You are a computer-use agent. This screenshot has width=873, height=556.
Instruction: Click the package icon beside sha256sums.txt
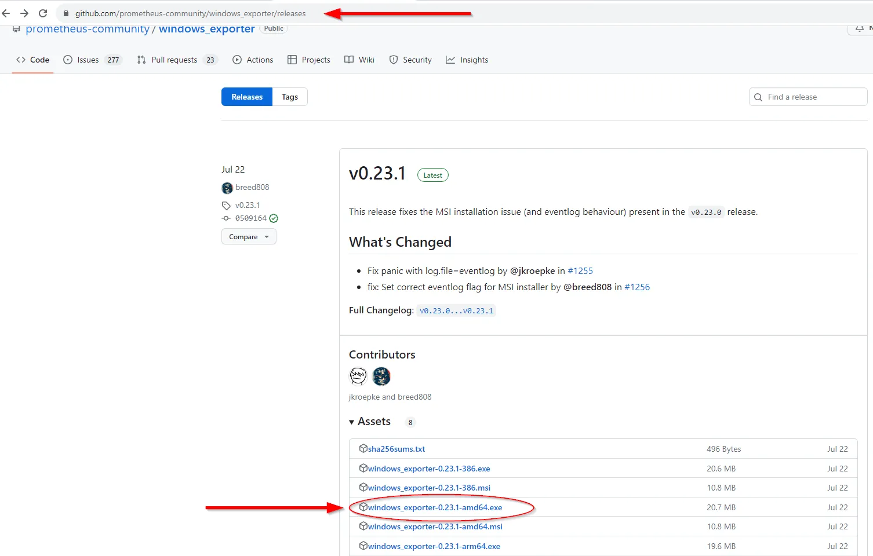363,448
